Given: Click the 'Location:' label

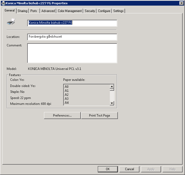Looking at the screenshot, I should click(13, 37).
